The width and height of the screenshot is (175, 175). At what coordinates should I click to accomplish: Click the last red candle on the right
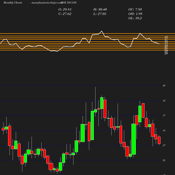pos(159,140)
